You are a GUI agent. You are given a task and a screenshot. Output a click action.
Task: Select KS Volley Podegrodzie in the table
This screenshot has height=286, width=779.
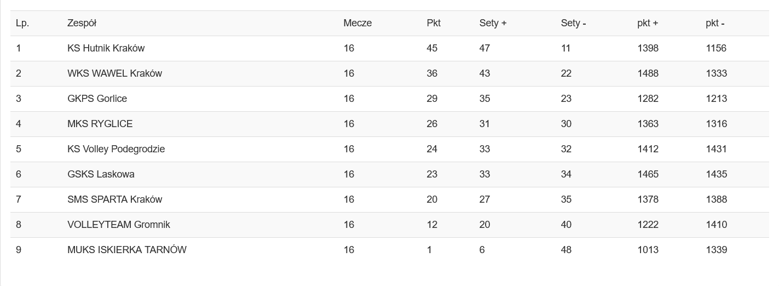(x=116, y=149)
